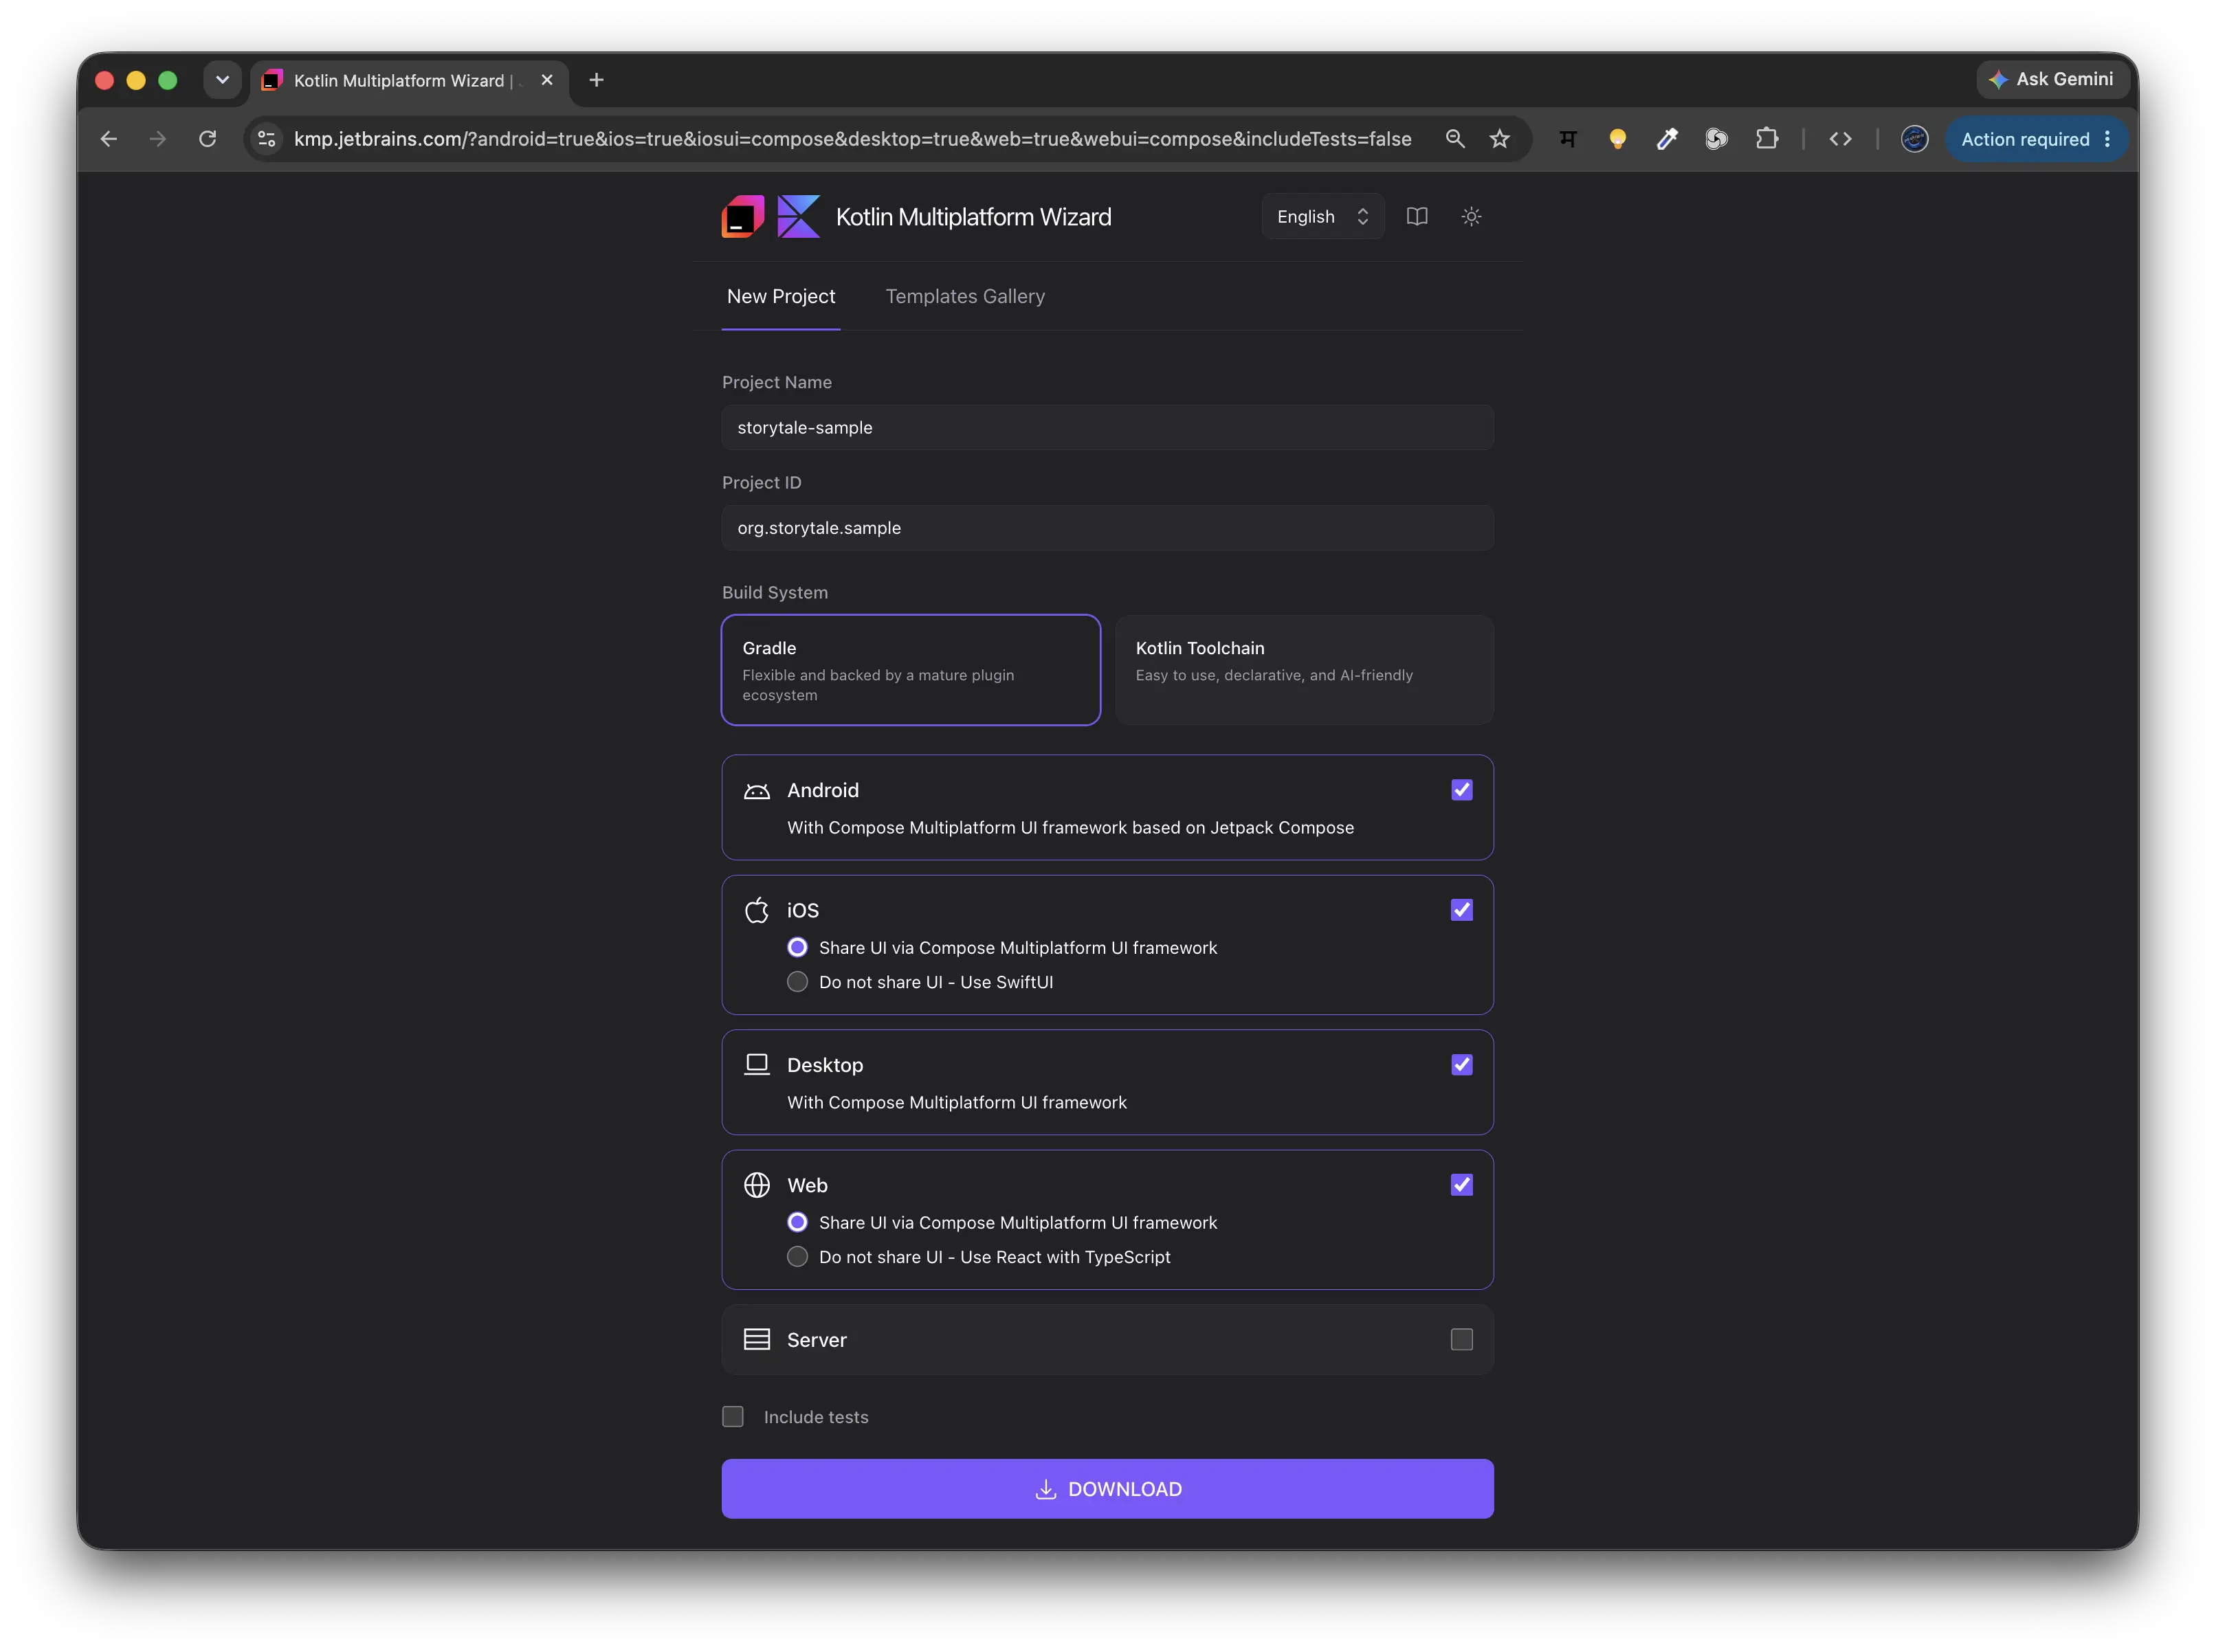Enable the Server target checkbox
The width and height of the screenshot is (2216, 1652).
[x=1461, y=1340]
